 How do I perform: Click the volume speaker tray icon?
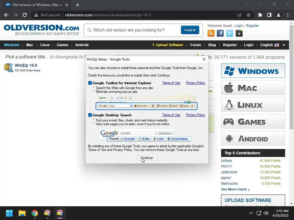tap(266, 213)
